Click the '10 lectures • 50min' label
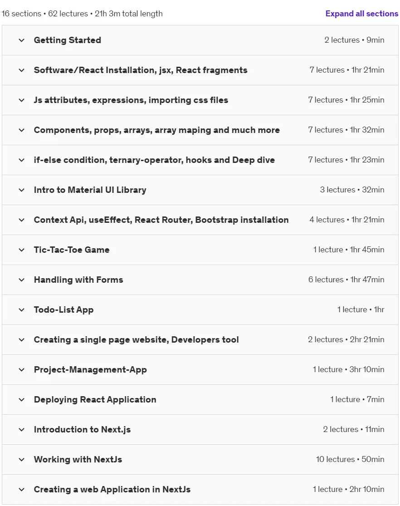This screenshot has width=400, height=506. [x=350, y=459]
